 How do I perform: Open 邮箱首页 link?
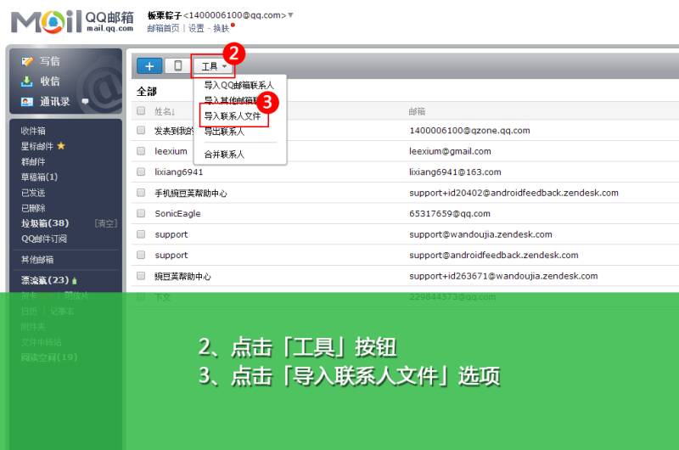click(163, 28)
